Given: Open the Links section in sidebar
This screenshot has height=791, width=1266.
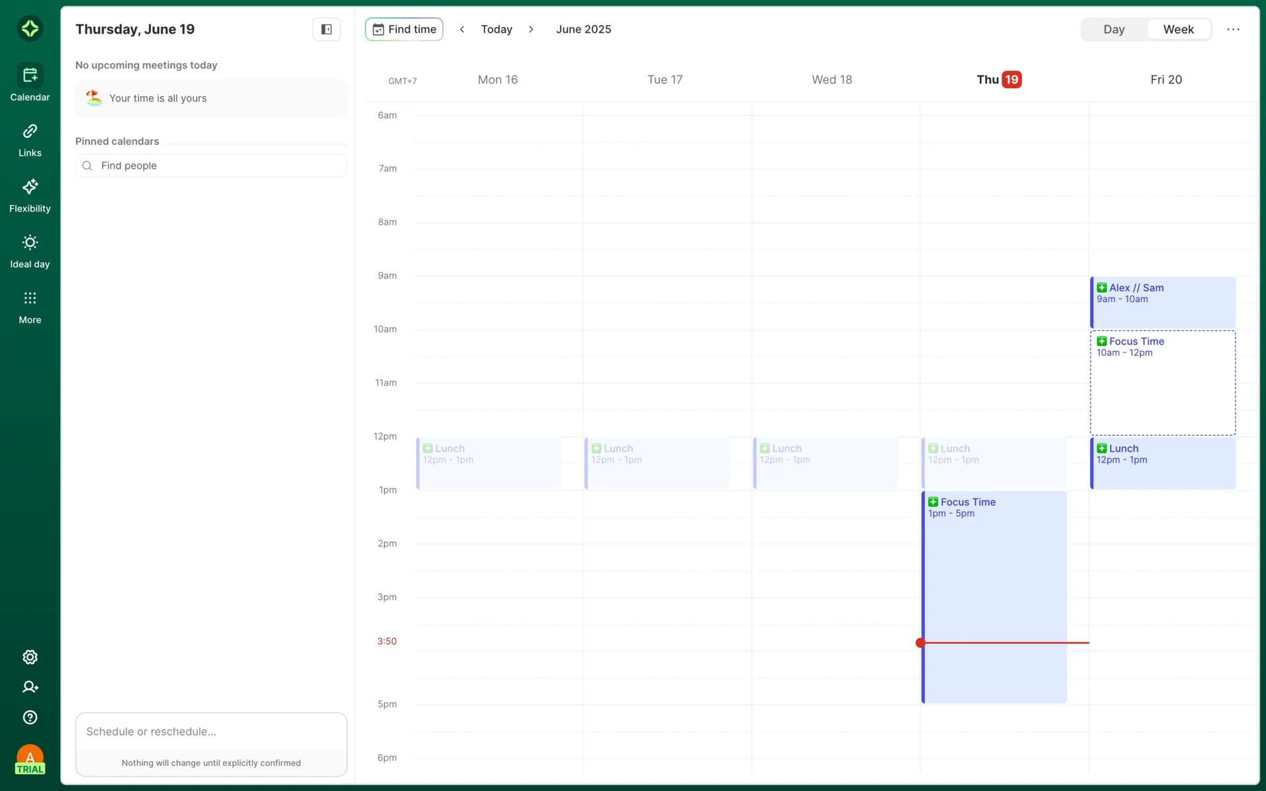Looking at the screenshot, I should click(30, 140).
